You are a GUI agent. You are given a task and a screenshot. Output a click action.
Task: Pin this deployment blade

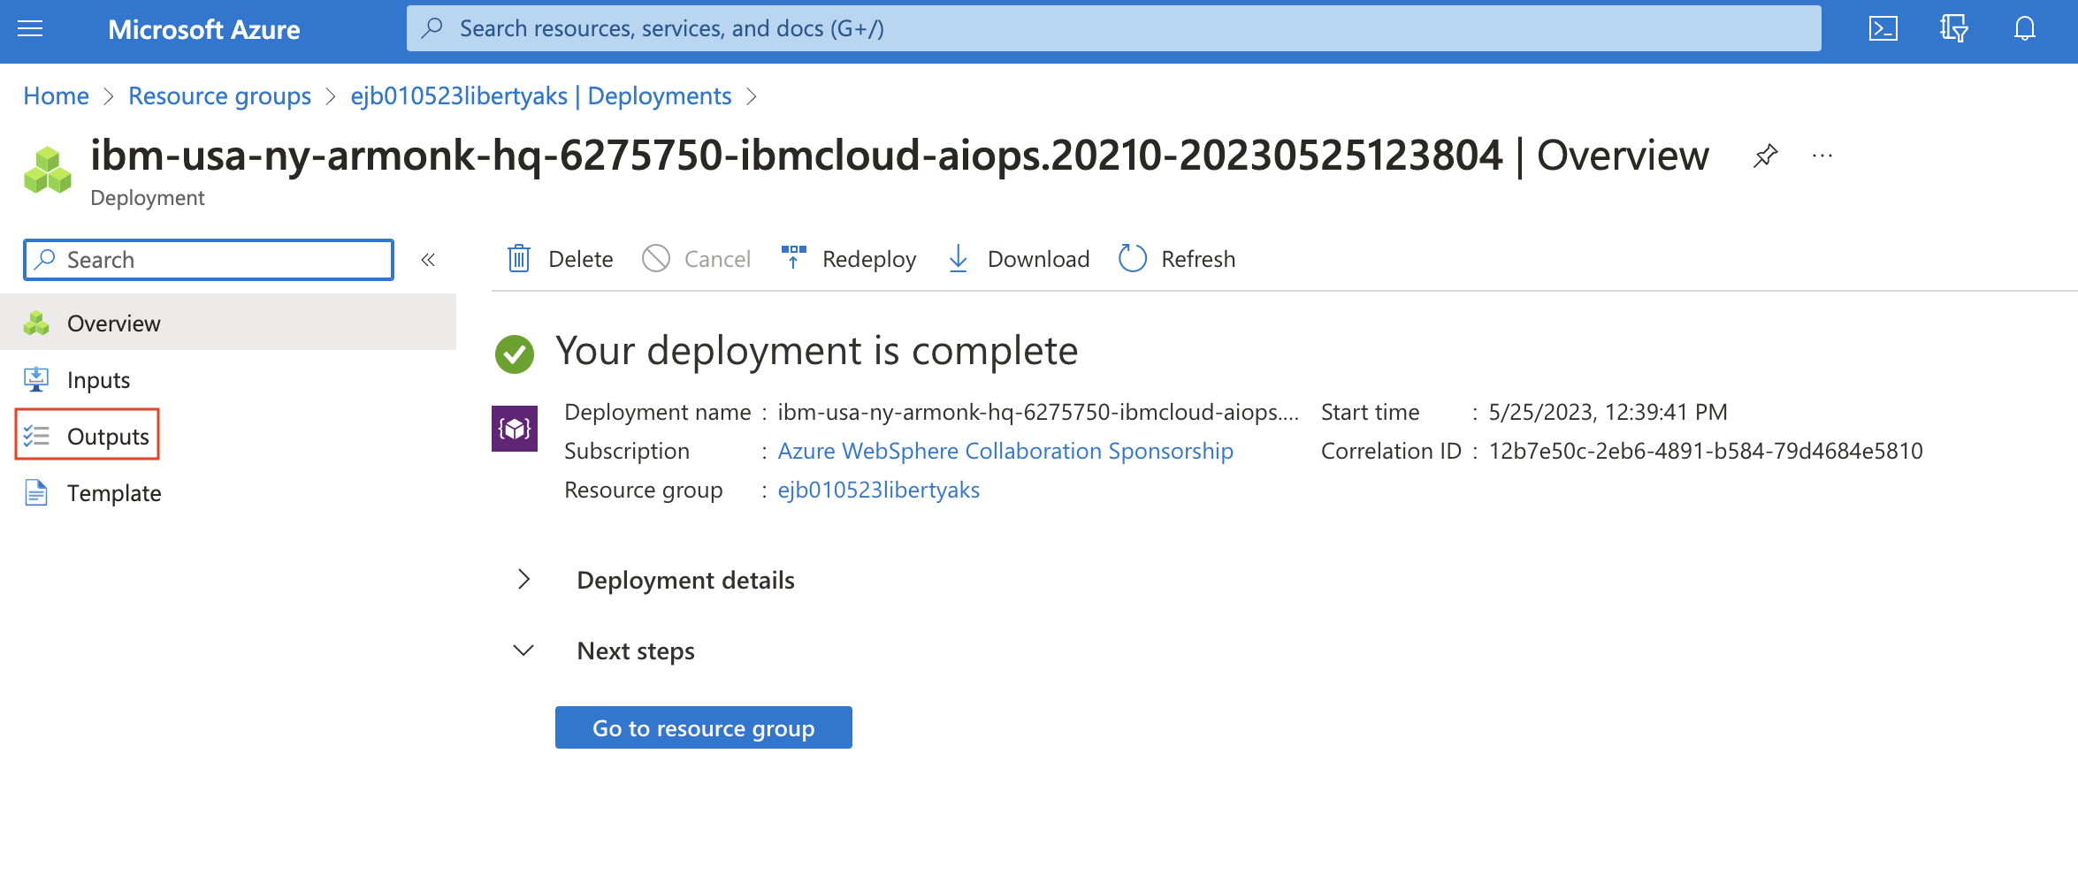[x=1765, y=156]
